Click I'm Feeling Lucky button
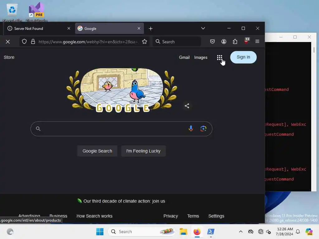This screenshot has width=319, height=239. click(x=143, y=151)
